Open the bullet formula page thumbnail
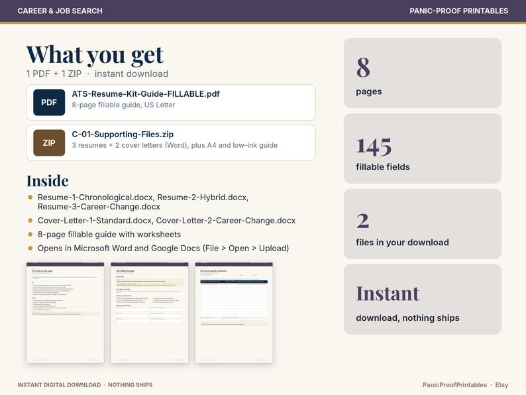Screen dimensions: 526x395 pyautogui.click(x=150, y=313)
